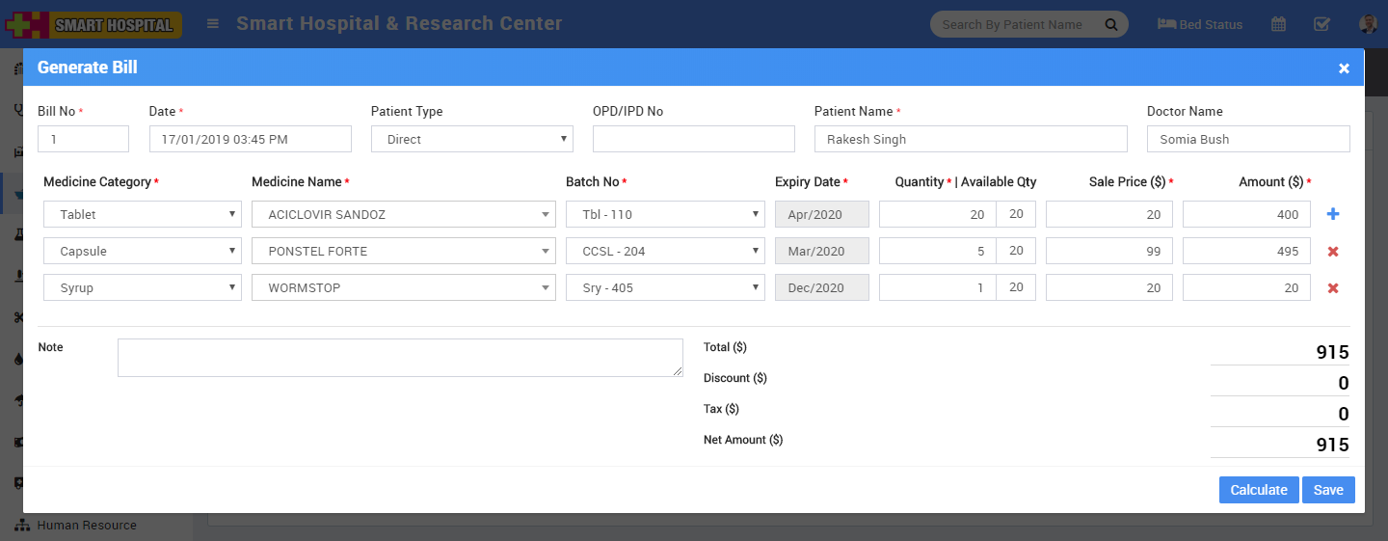1388x541 pixels.
Task: Open Human Resource sidebar menu item
Action: pos(86,526)
